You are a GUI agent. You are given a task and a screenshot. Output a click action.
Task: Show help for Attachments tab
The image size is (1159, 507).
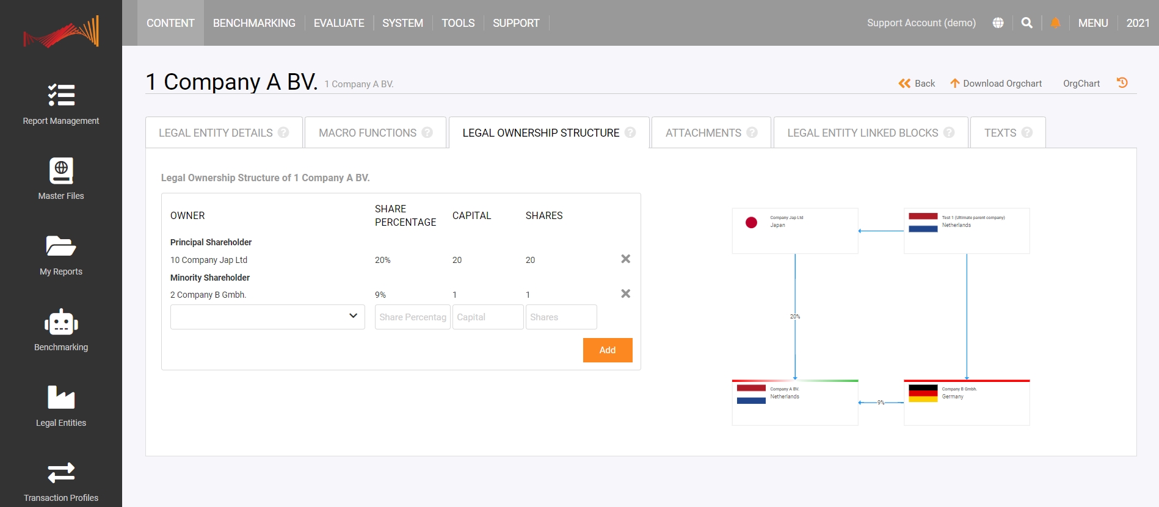click(x=752, y=132)
